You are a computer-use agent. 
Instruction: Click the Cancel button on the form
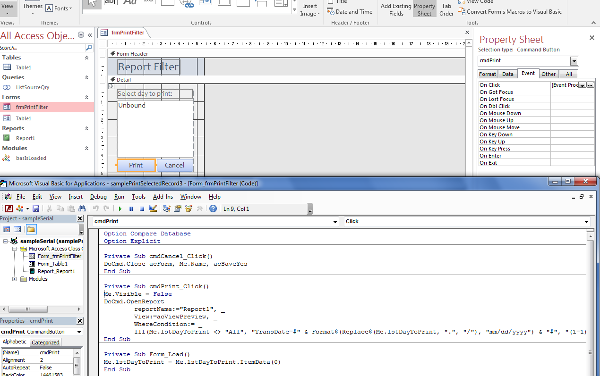coord(174,165)
